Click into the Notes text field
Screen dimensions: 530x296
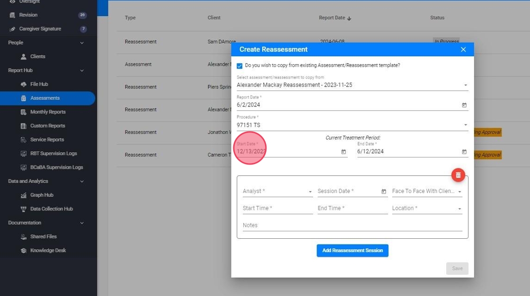tap(352, 226)
